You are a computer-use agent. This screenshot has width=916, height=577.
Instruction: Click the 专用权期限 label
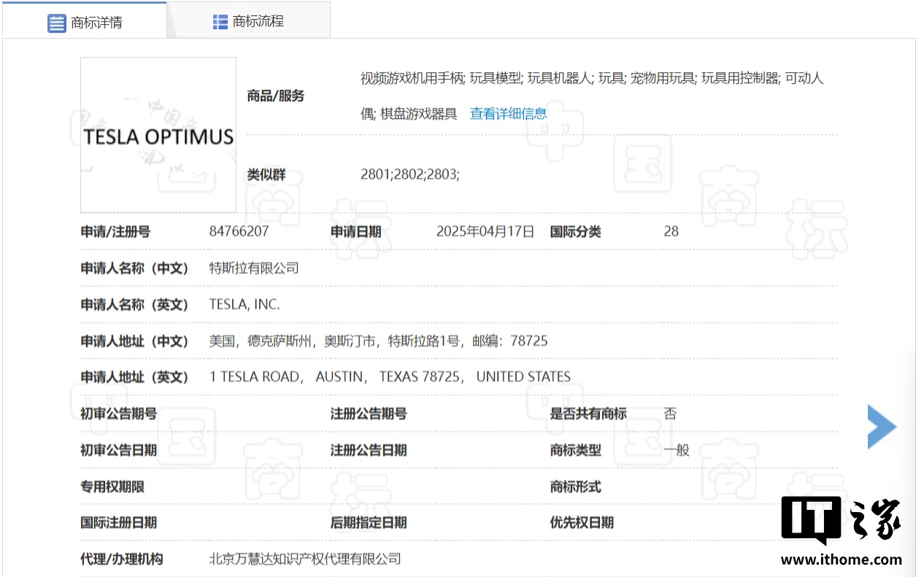(112, 487)
